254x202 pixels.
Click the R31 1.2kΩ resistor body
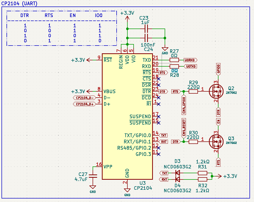(x=202, y=173)
